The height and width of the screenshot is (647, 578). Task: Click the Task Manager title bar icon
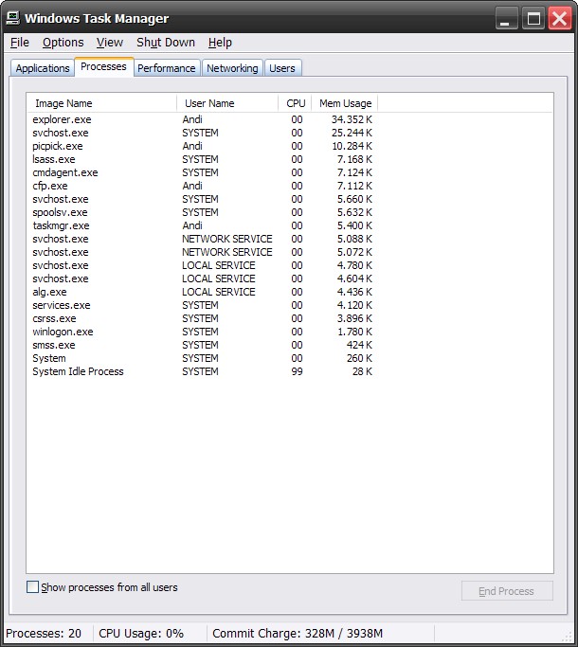pos(13,18)
